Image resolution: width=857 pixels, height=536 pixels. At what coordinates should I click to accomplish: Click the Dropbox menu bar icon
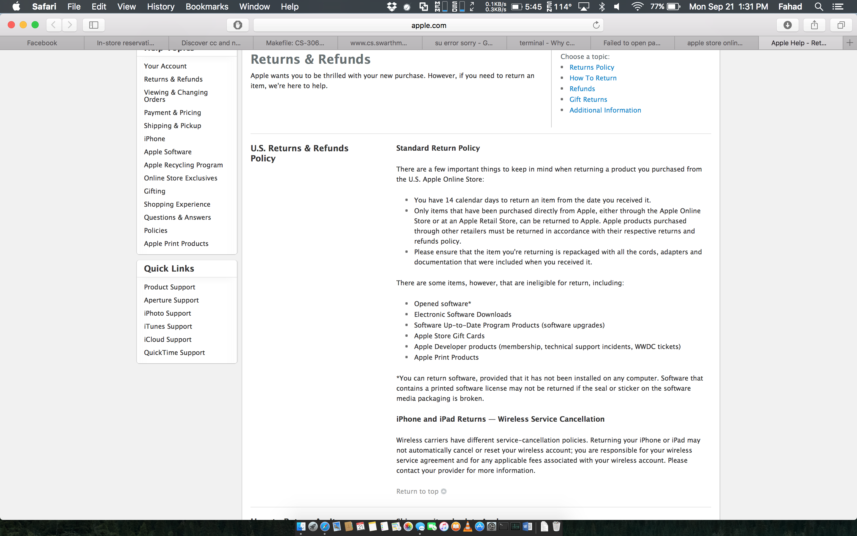(392, 6)
